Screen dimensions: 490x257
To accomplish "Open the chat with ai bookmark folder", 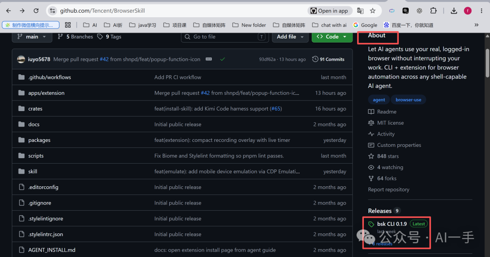I will 329,25.
